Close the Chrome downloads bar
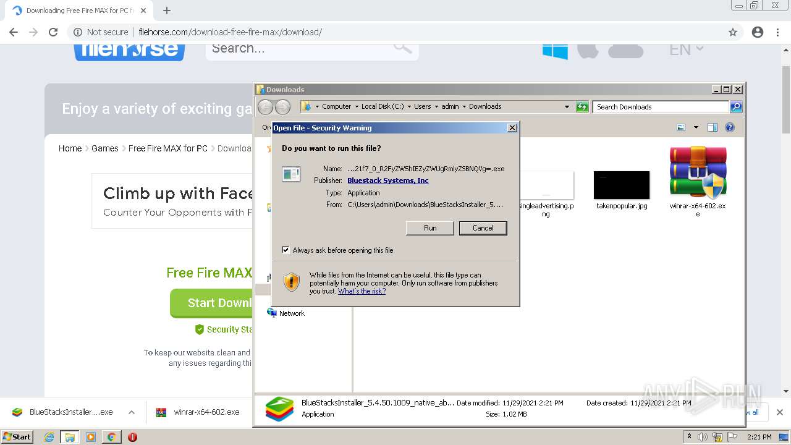 click(779, 412)
